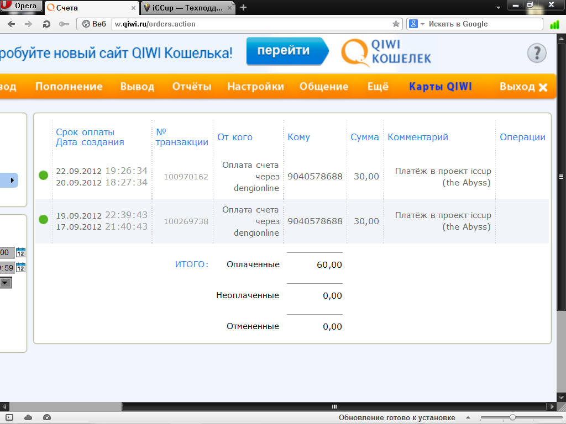Sort by Срок оплаты column header
Image resolution: width=566 pixels, height=424 pixels.
tap(85, 132)
